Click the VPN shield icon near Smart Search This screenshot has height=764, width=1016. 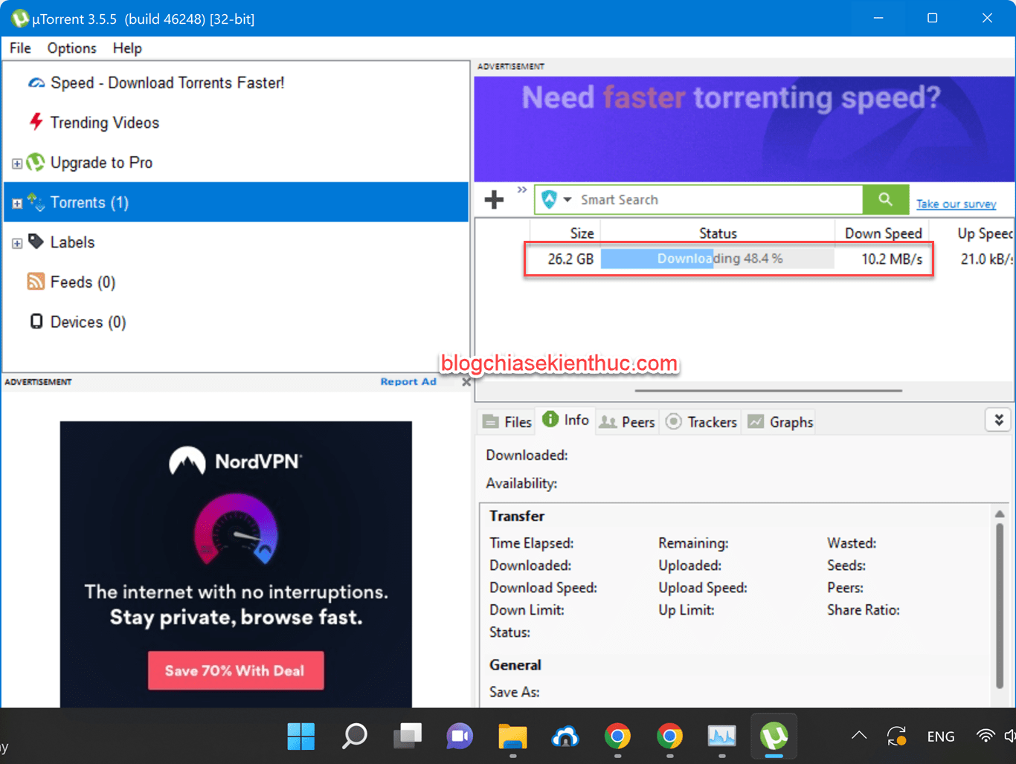(548, 199)
